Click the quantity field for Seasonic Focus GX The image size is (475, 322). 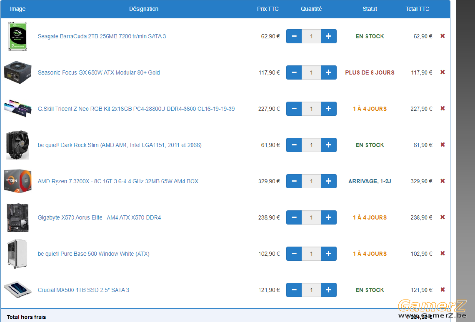coord(311,72)
